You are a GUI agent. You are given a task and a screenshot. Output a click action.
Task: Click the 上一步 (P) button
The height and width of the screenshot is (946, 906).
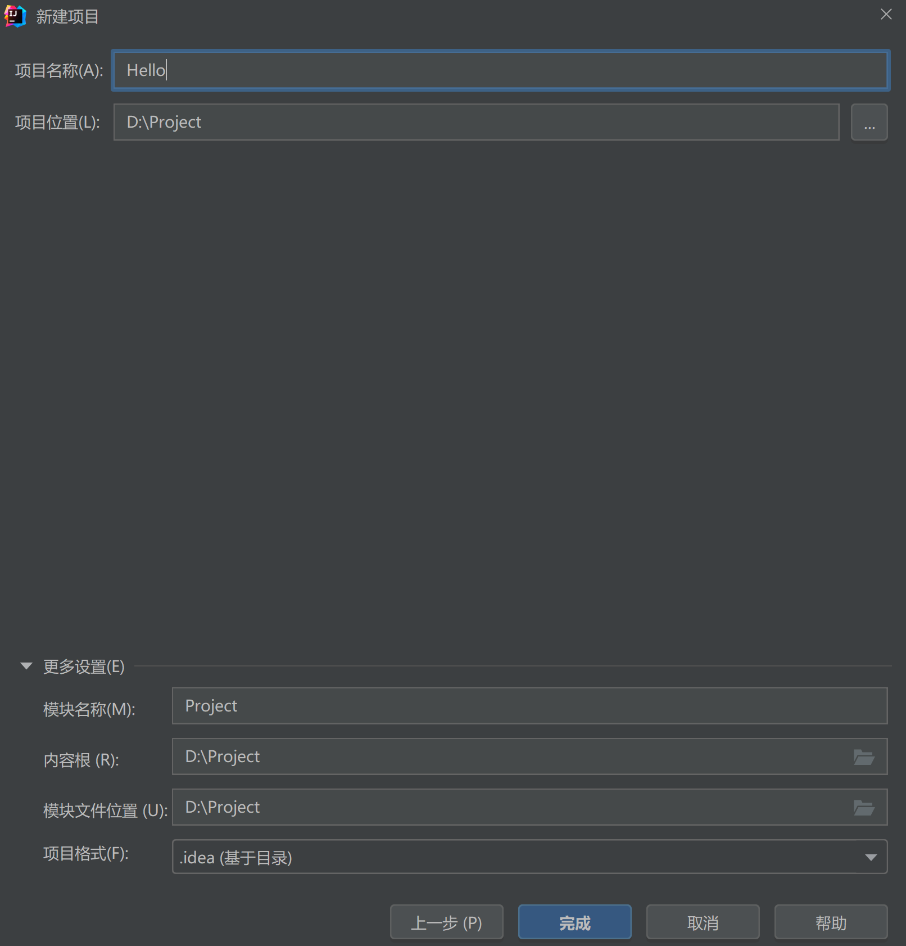click(447, 922)
